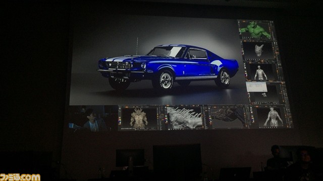Select the spined dinosaur-back sculpt thumbnail
The width and height of the screenshot is (323, 181).
click(184, 118)
